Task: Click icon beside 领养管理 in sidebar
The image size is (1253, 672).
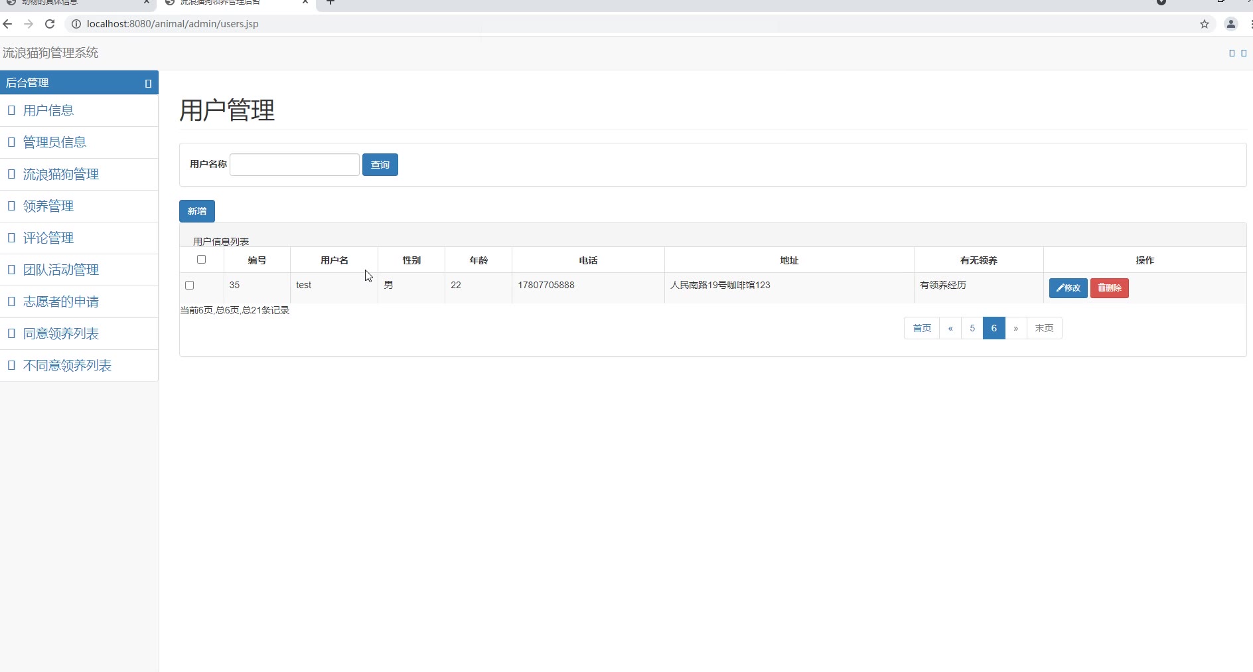Action: [x=11, y=206]
